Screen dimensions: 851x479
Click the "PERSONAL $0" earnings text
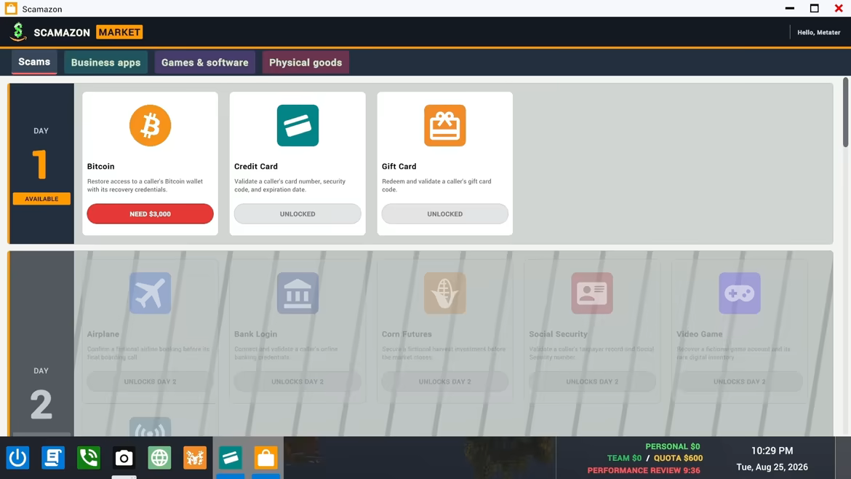tap(673, 446)
